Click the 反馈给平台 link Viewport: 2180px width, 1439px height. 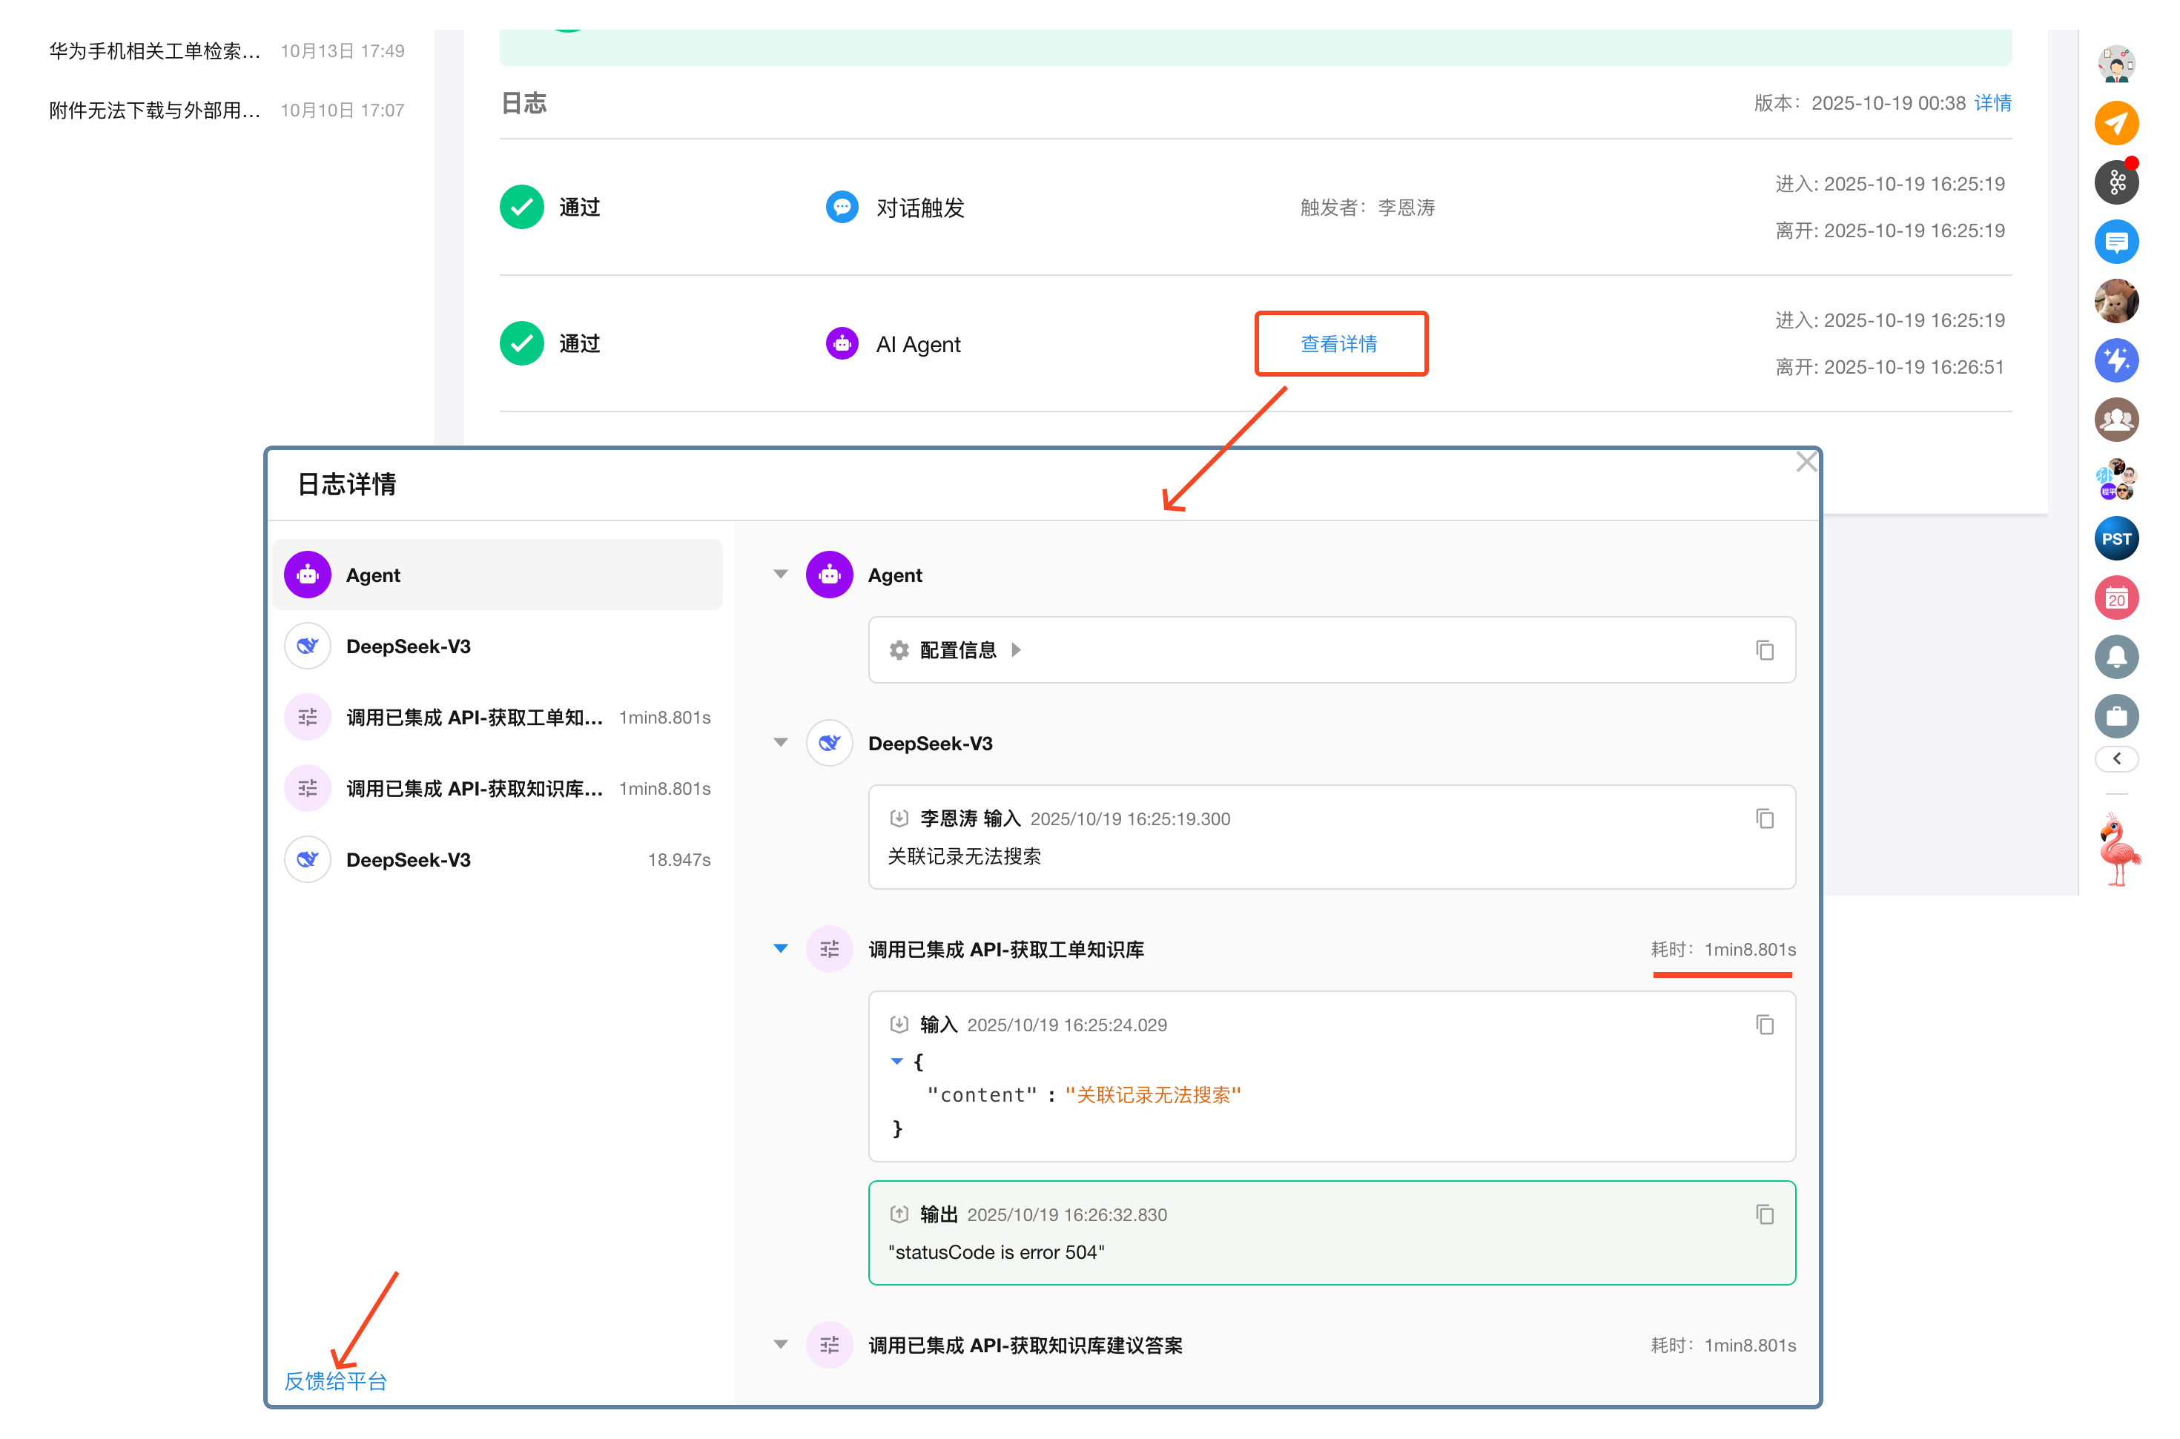click(336, 1381)
